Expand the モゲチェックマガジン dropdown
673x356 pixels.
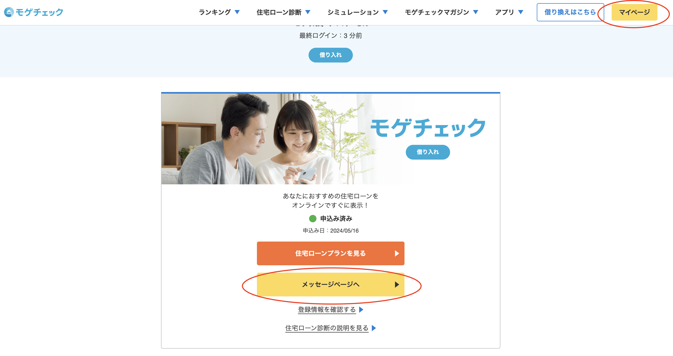(x=476, y=12)
